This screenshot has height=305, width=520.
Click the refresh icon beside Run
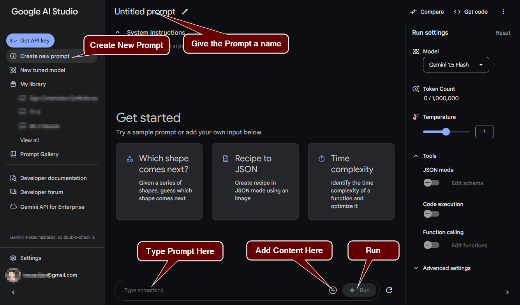[389, 290]
